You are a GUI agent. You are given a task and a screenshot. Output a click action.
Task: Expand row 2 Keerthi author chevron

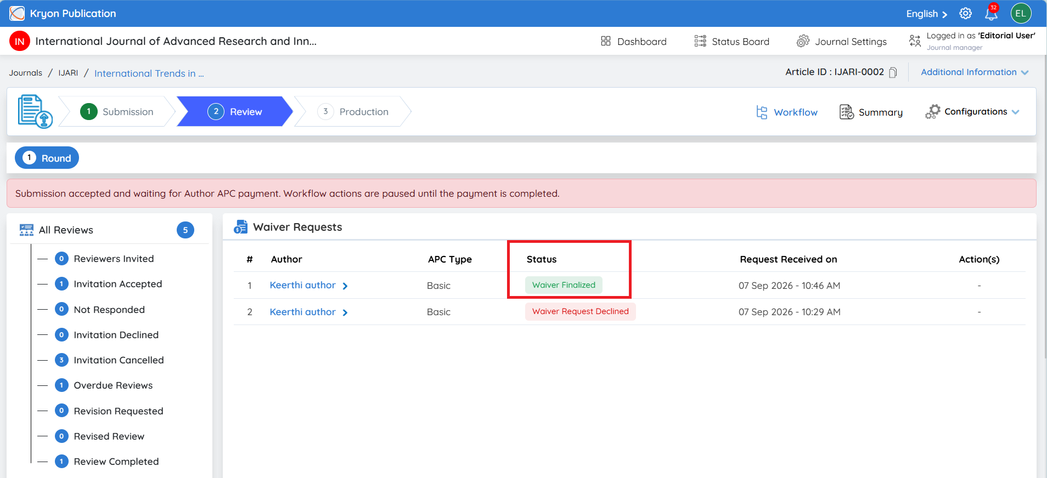345,312
